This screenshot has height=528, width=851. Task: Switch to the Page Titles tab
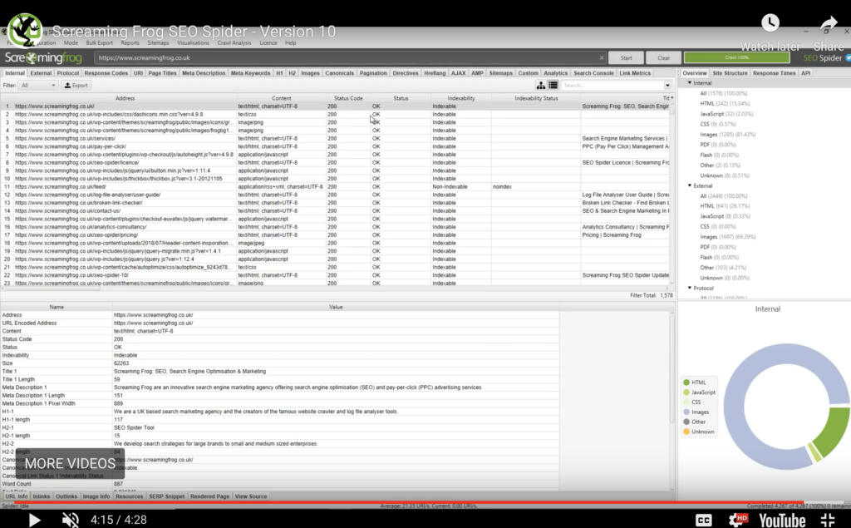tap(162, 73)
